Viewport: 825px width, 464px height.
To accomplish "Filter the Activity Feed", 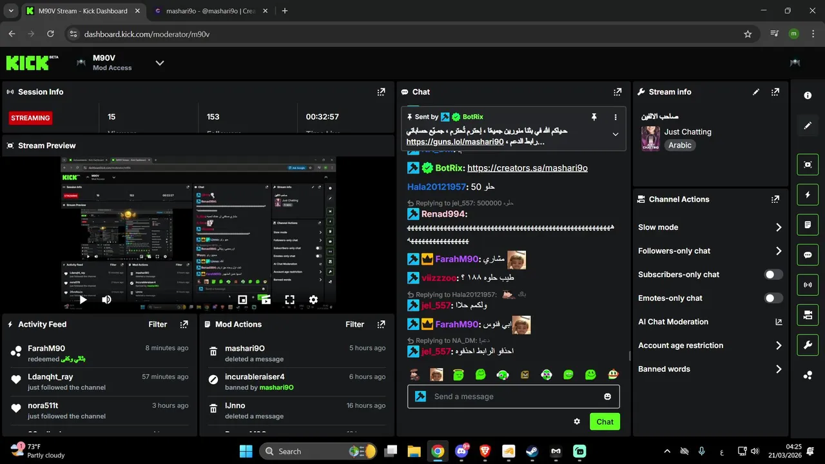I will coord(158,325).
